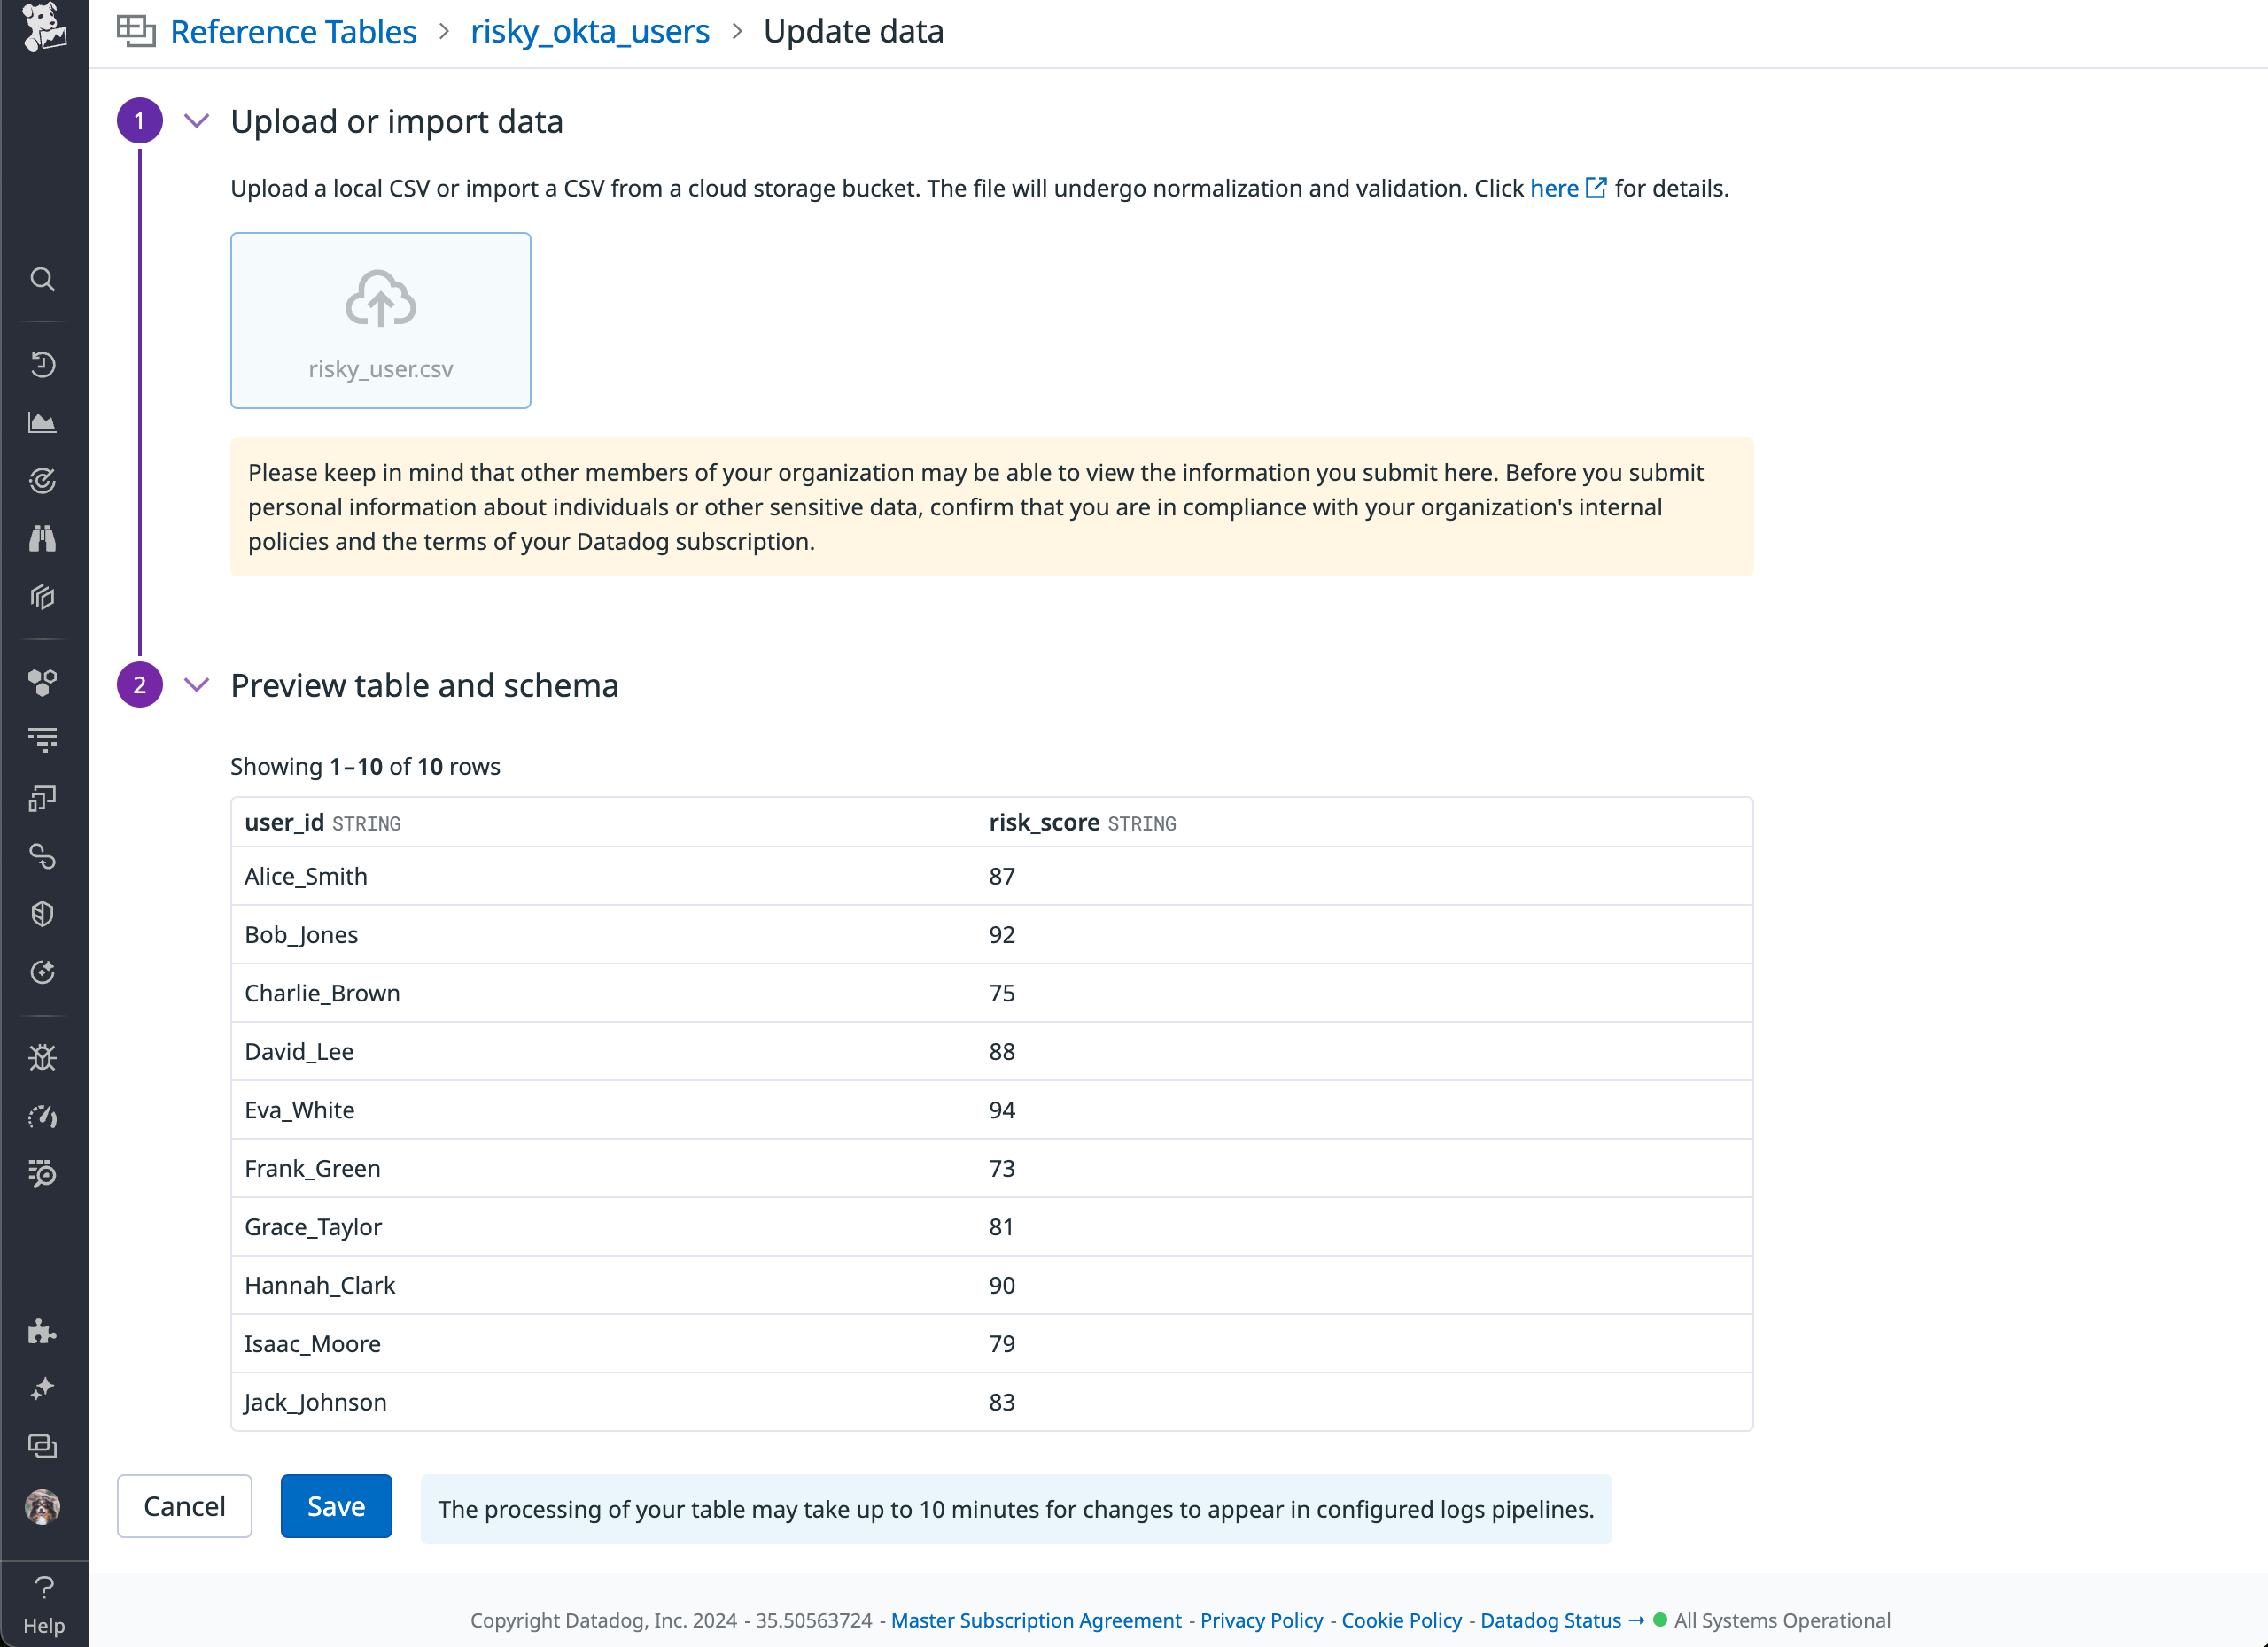Open the Service Map link icon
The height and width of the screenshot is (1647, 2268).
coord(43,856)
